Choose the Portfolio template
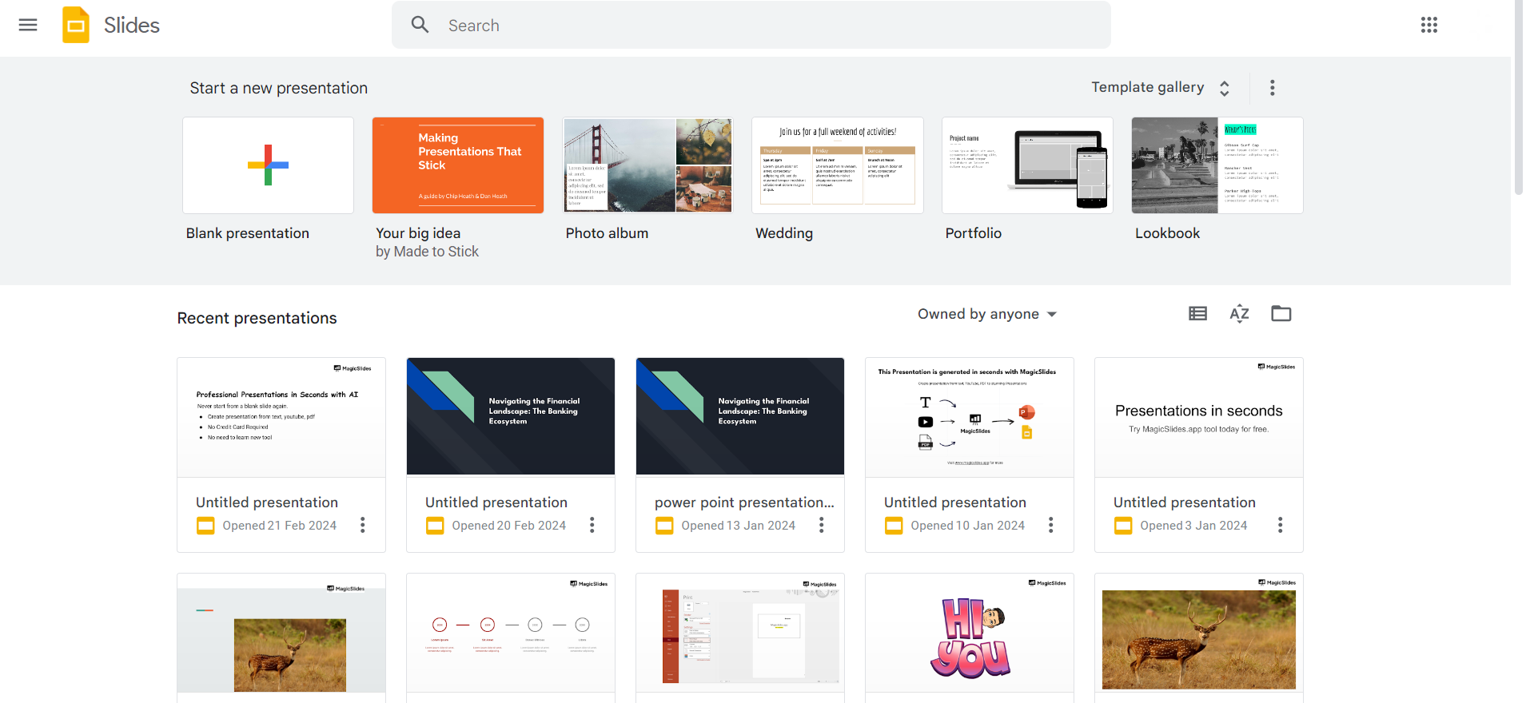The image size is (1526, 703). coord(1027,165)
